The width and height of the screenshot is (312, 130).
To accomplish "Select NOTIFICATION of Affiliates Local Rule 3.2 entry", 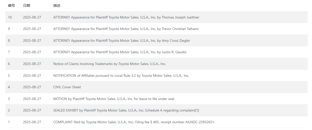I will (x=121, y=75).
